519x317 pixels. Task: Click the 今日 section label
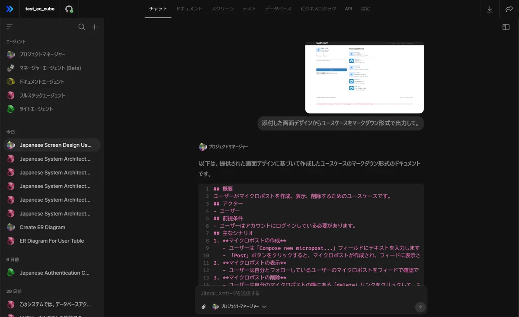click(10, 132)
